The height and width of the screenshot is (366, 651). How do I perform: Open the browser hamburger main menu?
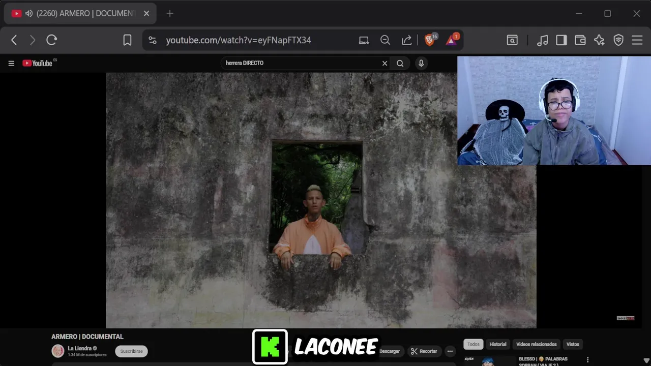tap(637, 40)
